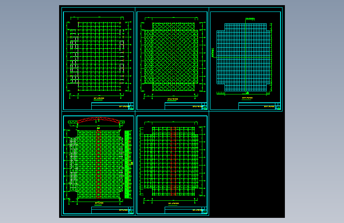Click the green callout label atop the cyan grid
Viewport: 344px width, 223px height.
250,19
